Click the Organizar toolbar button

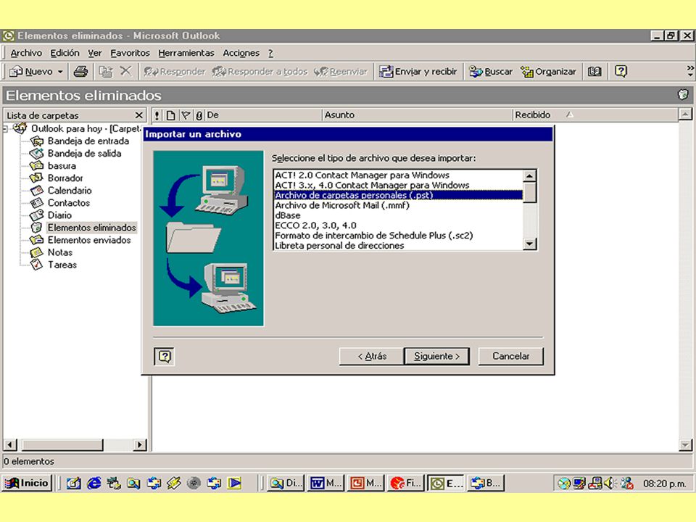[x=548, y=72]
